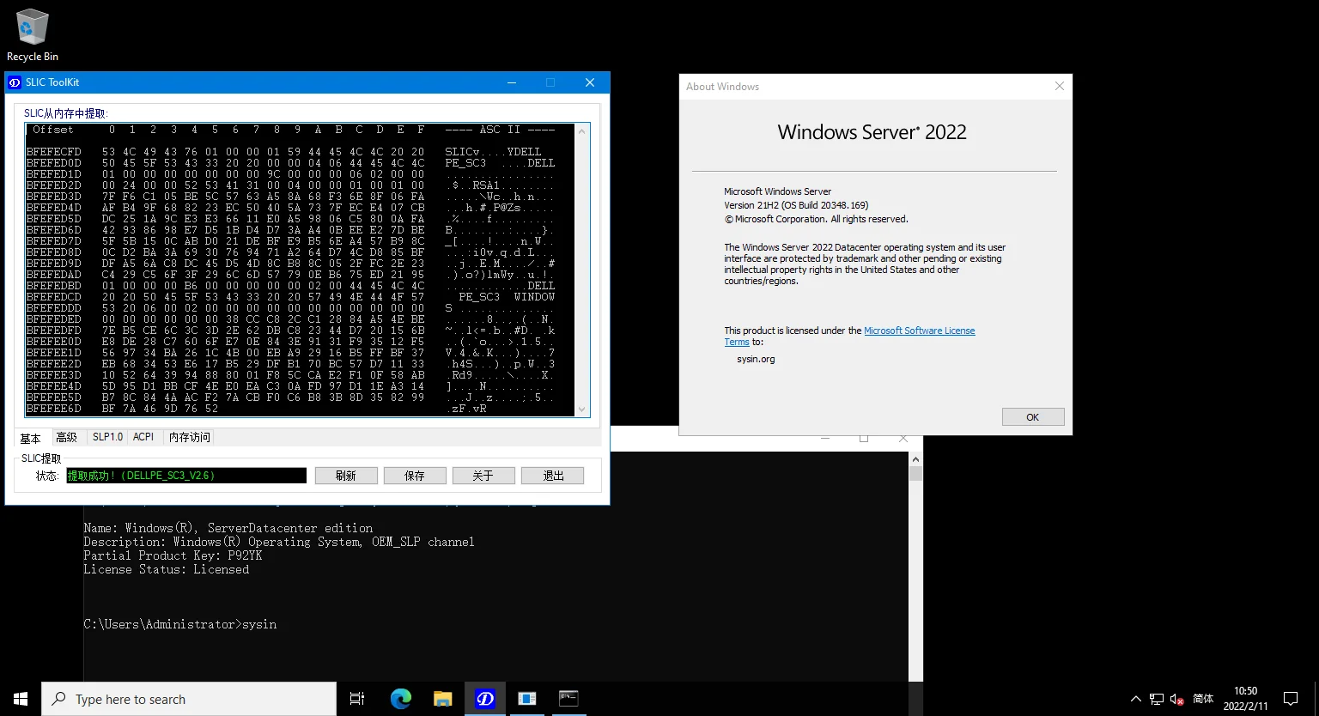1319x716 pixels.
Task: Open the Action Center notification icon
Action: 1290,699
